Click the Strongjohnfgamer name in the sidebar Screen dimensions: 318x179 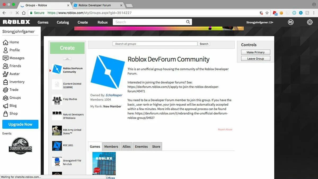click(x=18, y=32)
